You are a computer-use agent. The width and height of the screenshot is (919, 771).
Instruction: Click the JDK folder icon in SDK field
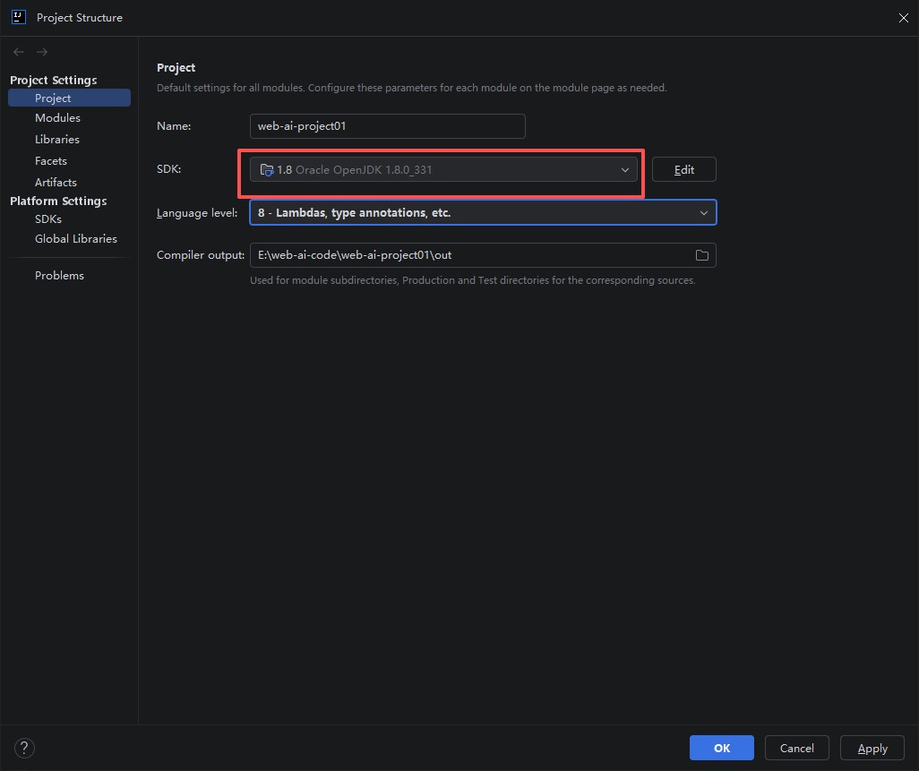267,170
